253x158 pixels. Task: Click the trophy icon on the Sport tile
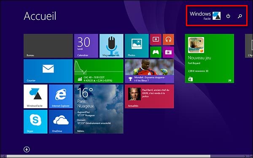[x=130, y=79]
